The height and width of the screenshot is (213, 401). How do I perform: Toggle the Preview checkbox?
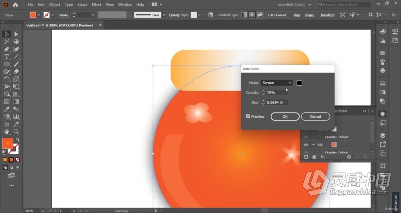click(248, 117)
